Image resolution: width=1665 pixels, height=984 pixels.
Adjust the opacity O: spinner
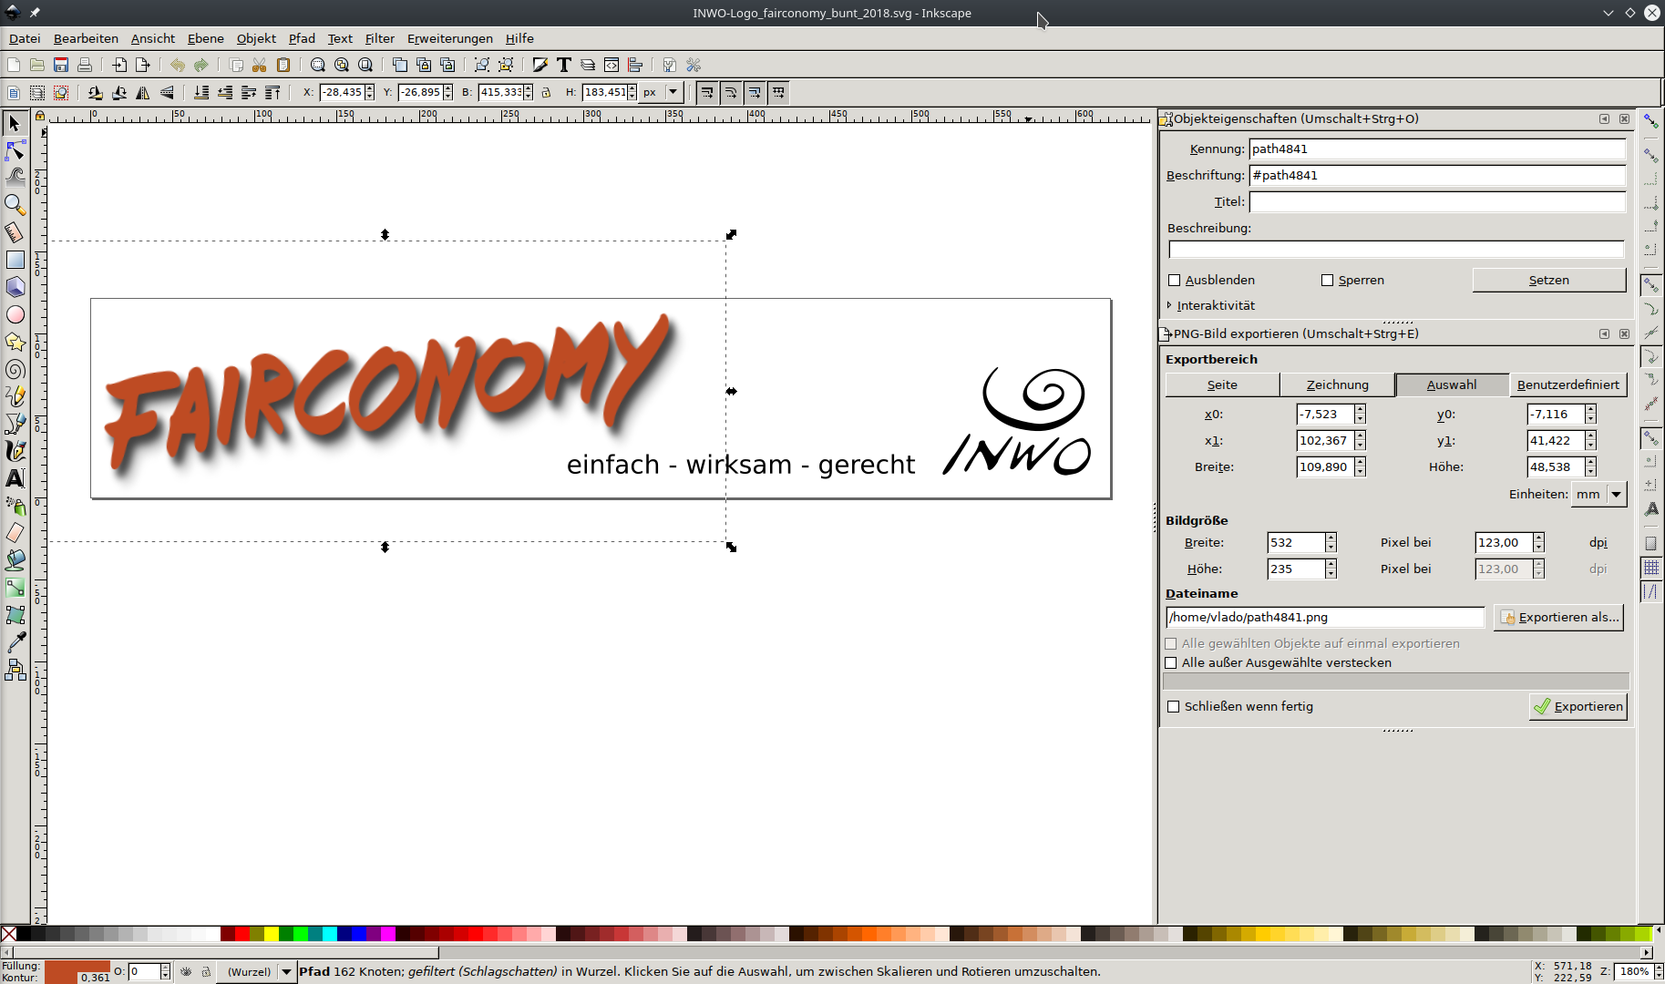tap(165, 971)
